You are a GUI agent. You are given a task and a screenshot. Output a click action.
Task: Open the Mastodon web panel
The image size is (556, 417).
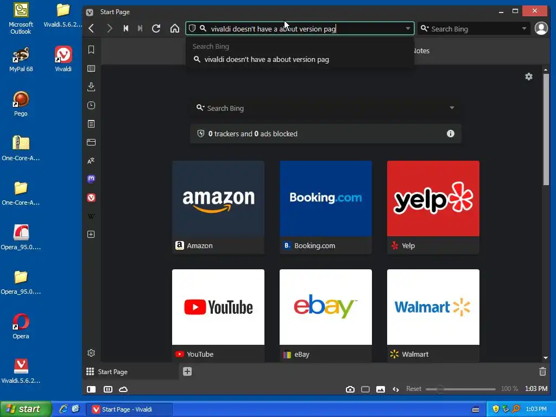(x=91, y=179)
